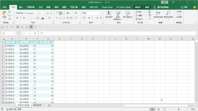198x111 pixels.
Task: Click the zoom slider handle
Action: pos(179,109)
